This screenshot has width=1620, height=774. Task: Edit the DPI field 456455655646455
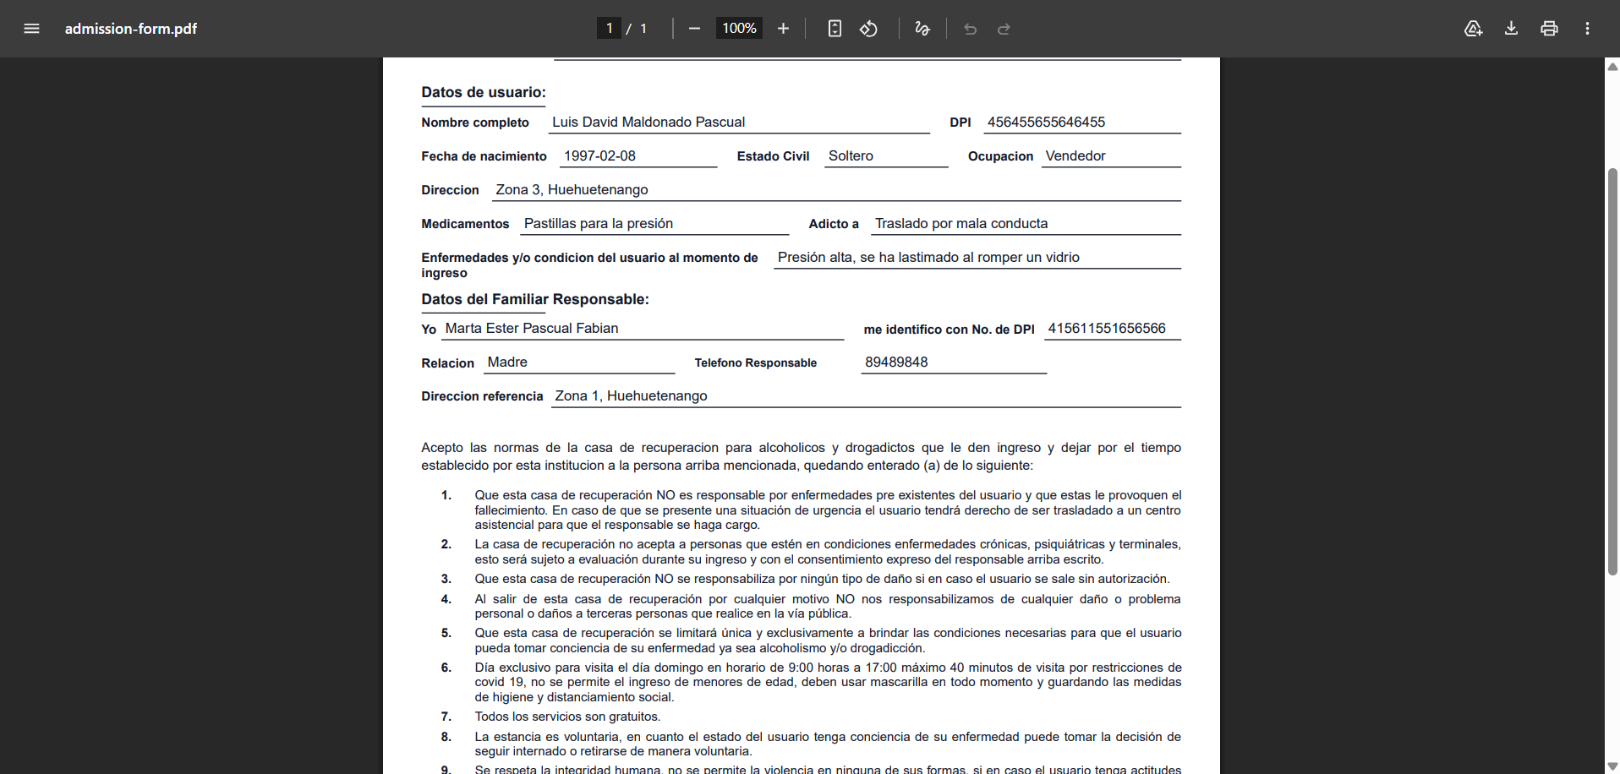(x=1081, y=123)
